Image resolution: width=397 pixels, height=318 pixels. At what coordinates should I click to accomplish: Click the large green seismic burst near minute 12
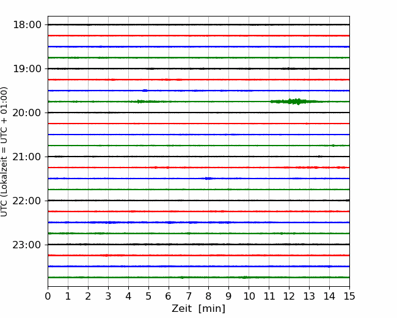pyautogui.click(x=295, y=102)
